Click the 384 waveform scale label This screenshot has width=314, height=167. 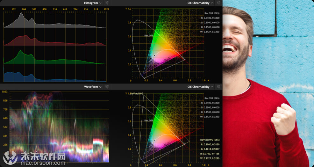5,136
